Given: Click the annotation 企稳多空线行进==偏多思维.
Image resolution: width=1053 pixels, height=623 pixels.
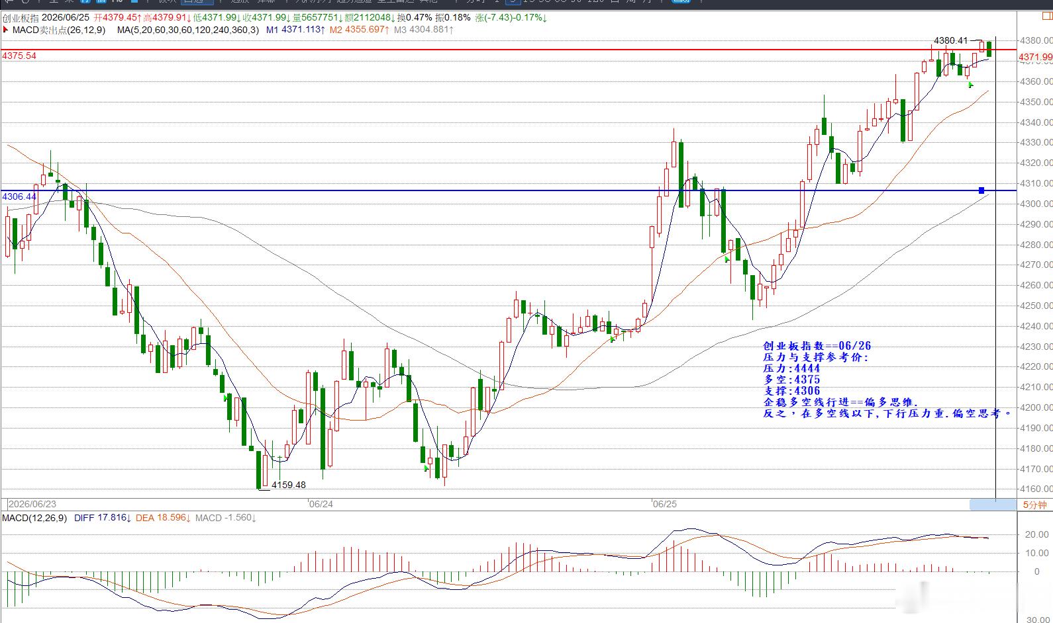Looking at the screenshot, I should [x=841, y=402].
